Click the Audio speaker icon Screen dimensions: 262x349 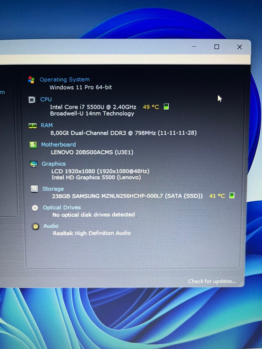[x=35, y=226]
